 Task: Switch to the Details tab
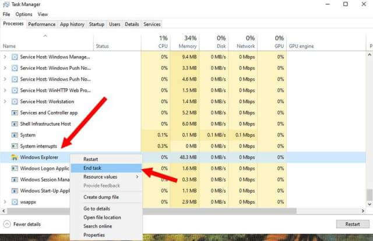click(132, 25)
